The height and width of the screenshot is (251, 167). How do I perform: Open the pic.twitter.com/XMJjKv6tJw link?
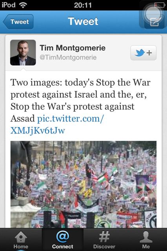click(x=57, y=124)
